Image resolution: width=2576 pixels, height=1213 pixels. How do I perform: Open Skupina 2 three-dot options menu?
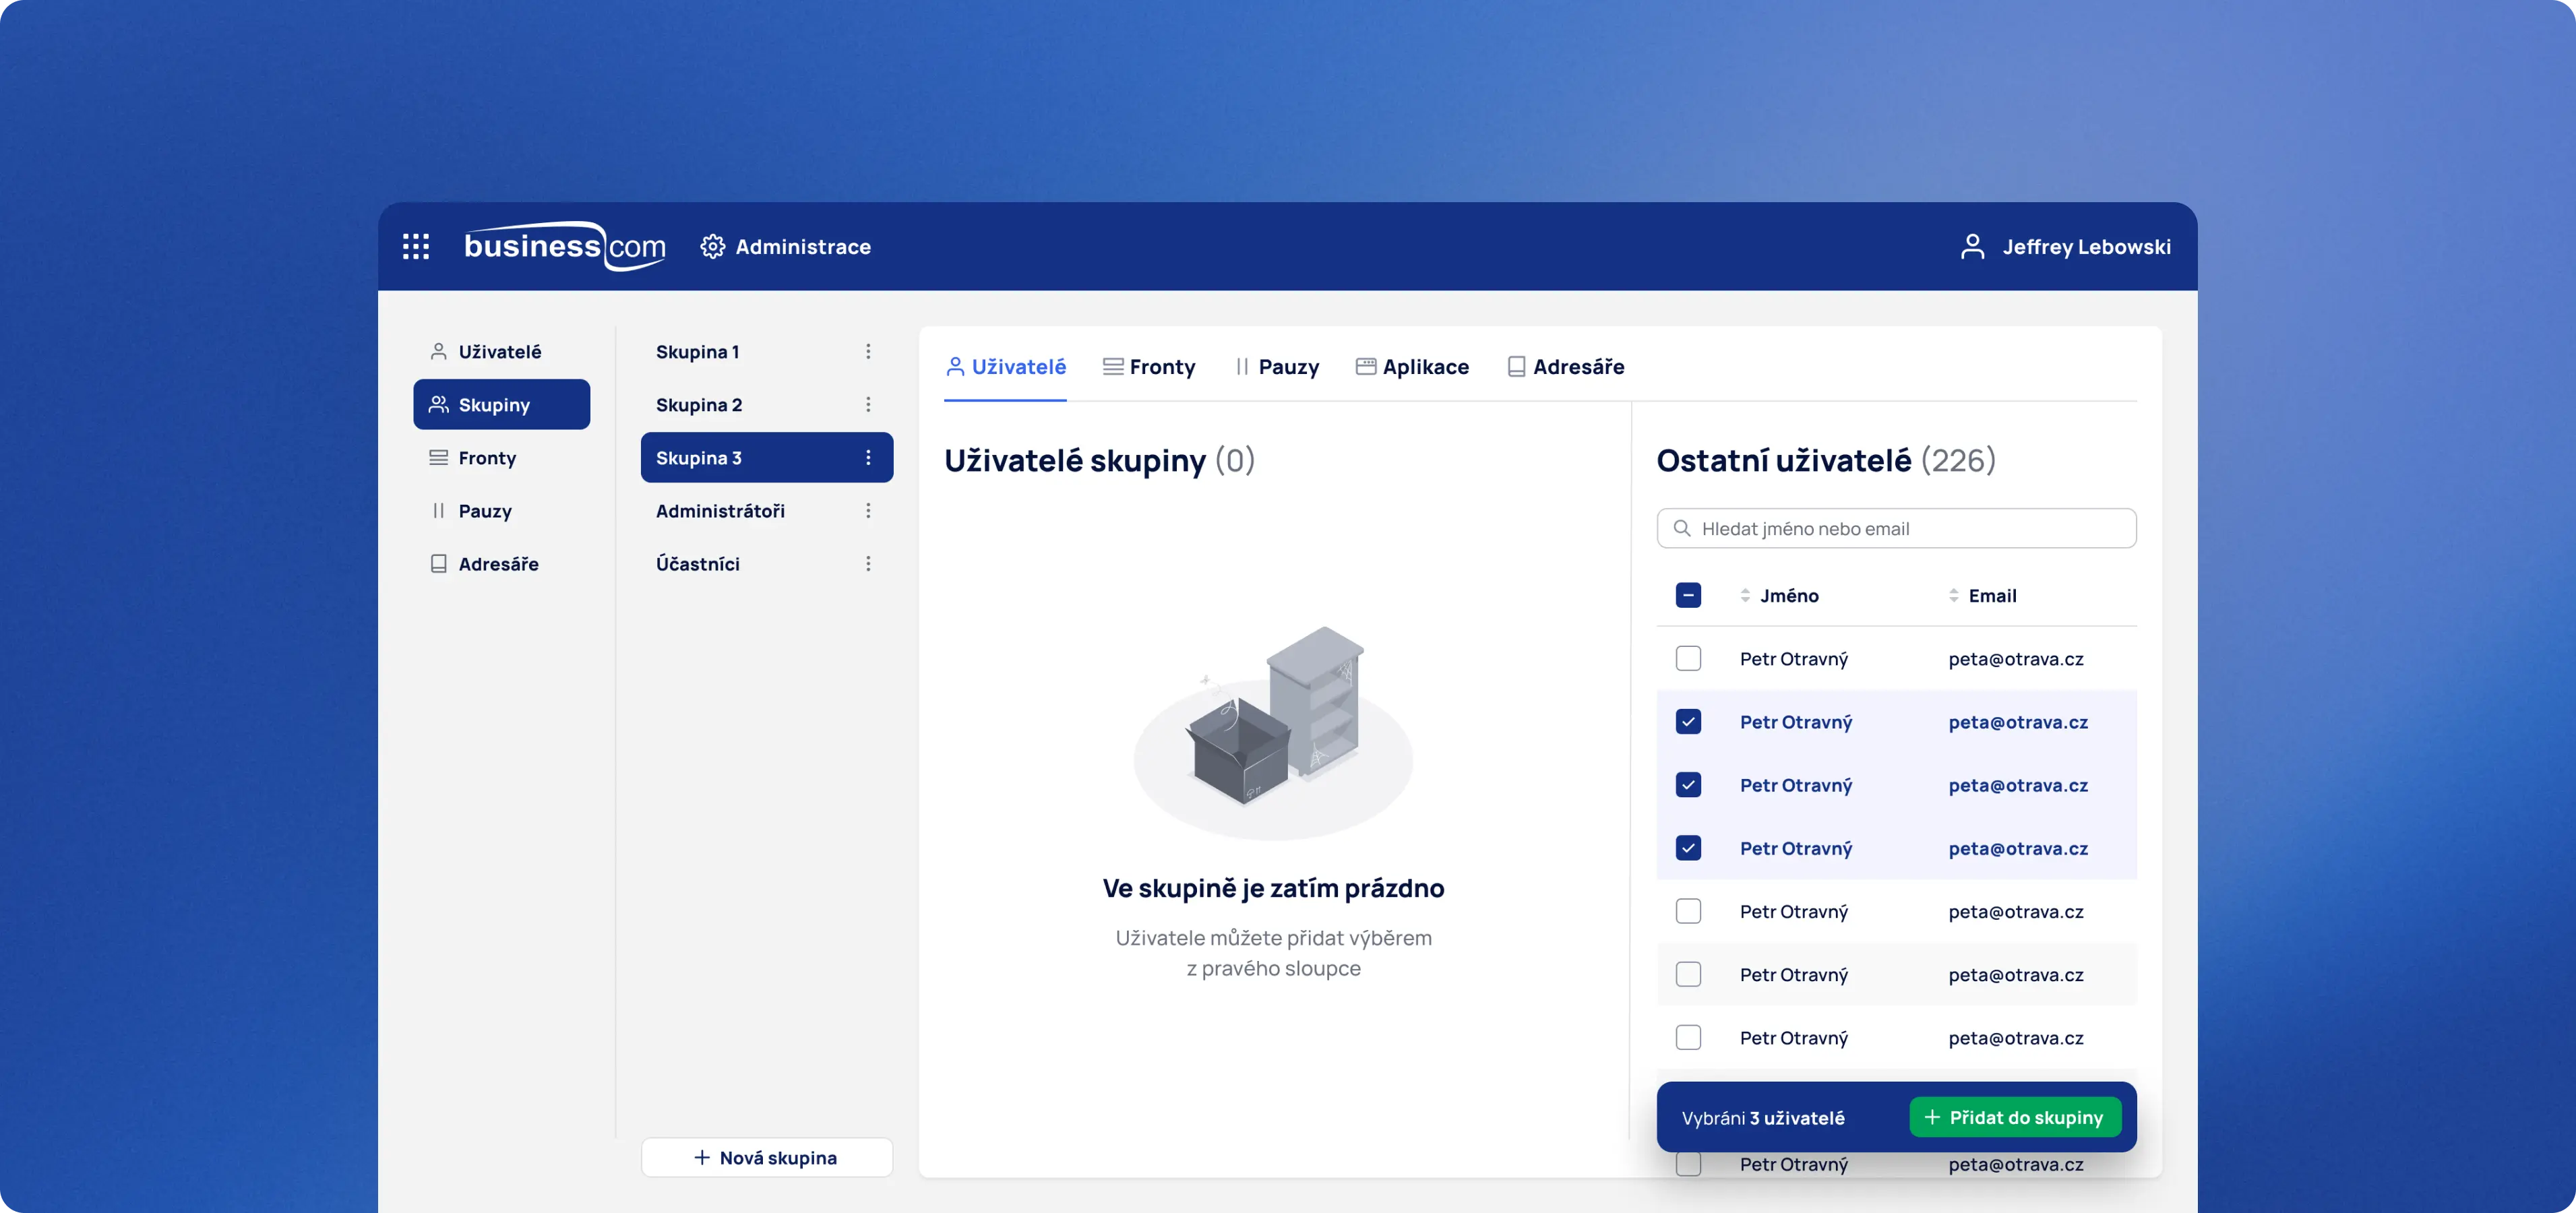(x=868, y=405)
